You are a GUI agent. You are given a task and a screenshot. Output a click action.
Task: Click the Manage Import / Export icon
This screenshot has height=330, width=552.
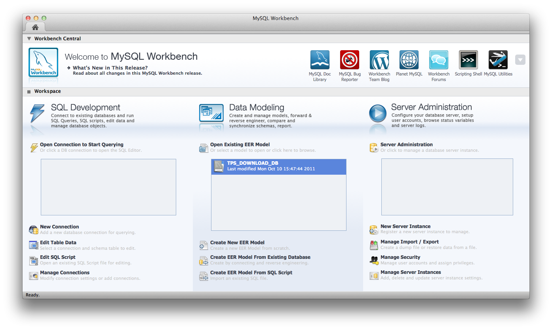374,245
